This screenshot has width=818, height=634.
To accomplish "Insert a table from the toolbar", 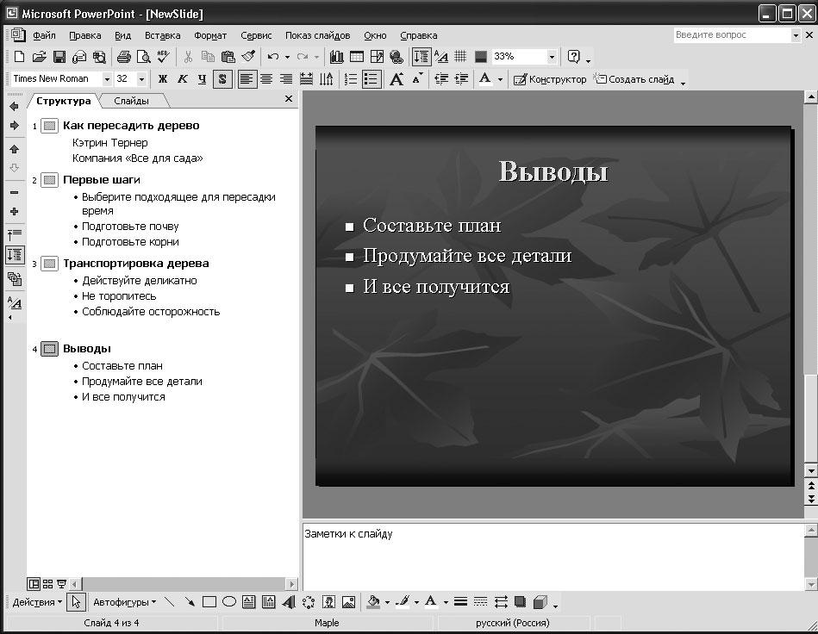I will tap(357, 57).
